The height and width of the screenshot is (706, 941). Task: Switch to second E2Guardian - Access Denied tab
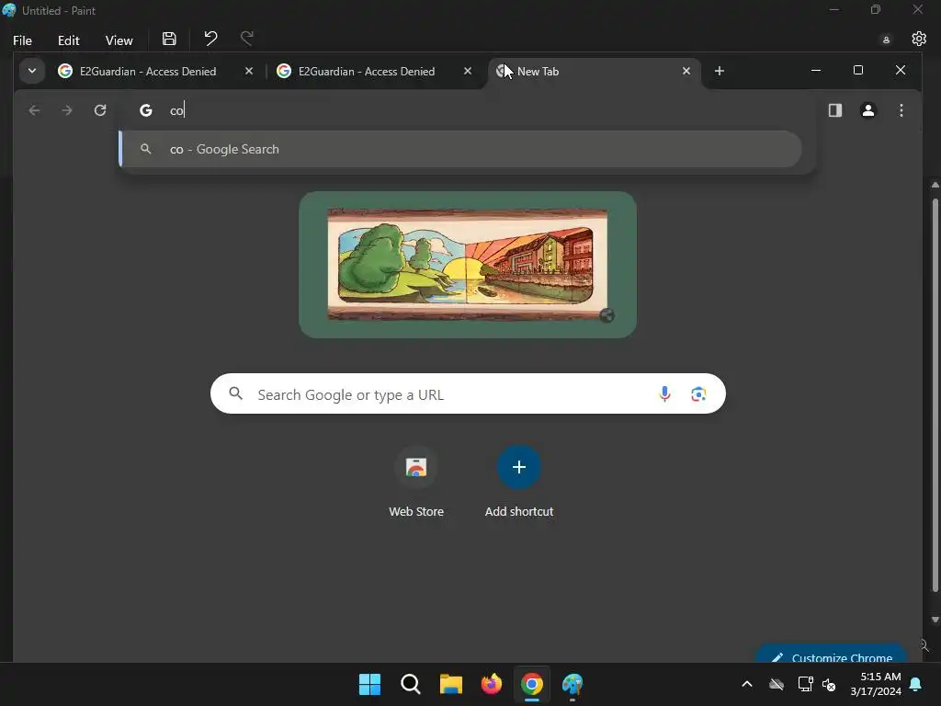[x=366, y=72]
